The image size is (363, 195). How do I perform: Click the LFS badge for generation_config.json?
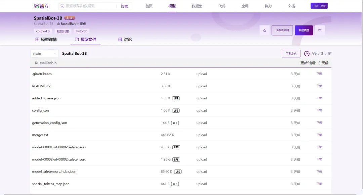tap(175, 123)
